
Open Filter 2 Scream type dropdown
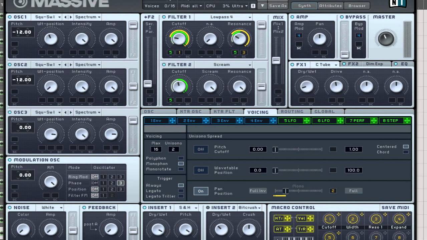[x=223, y=65]
